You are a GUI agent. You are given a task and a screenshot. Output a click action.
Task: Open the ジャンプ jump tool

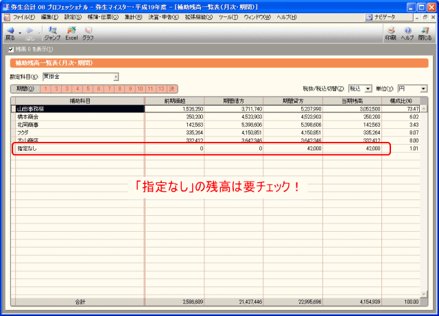52,34
